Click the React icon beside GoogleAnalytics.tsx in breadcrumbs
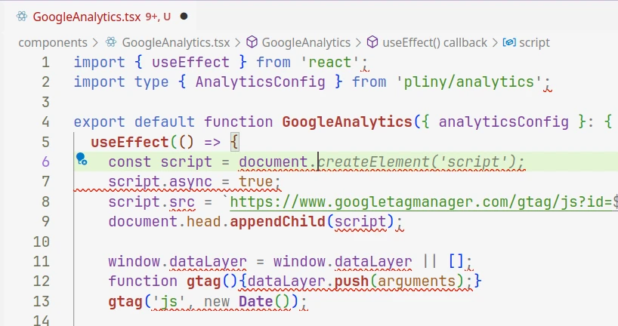Image resolution: width=618 pixels, height=326 pixels. click(111, 43)
